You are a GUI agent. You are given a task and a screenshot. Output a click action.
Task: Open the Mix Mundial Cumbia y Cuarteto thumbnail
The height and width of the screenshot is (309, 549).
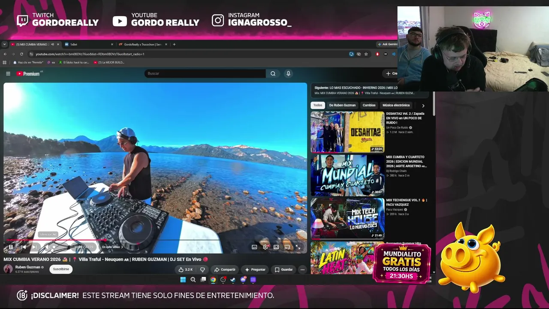coord(347,175)
